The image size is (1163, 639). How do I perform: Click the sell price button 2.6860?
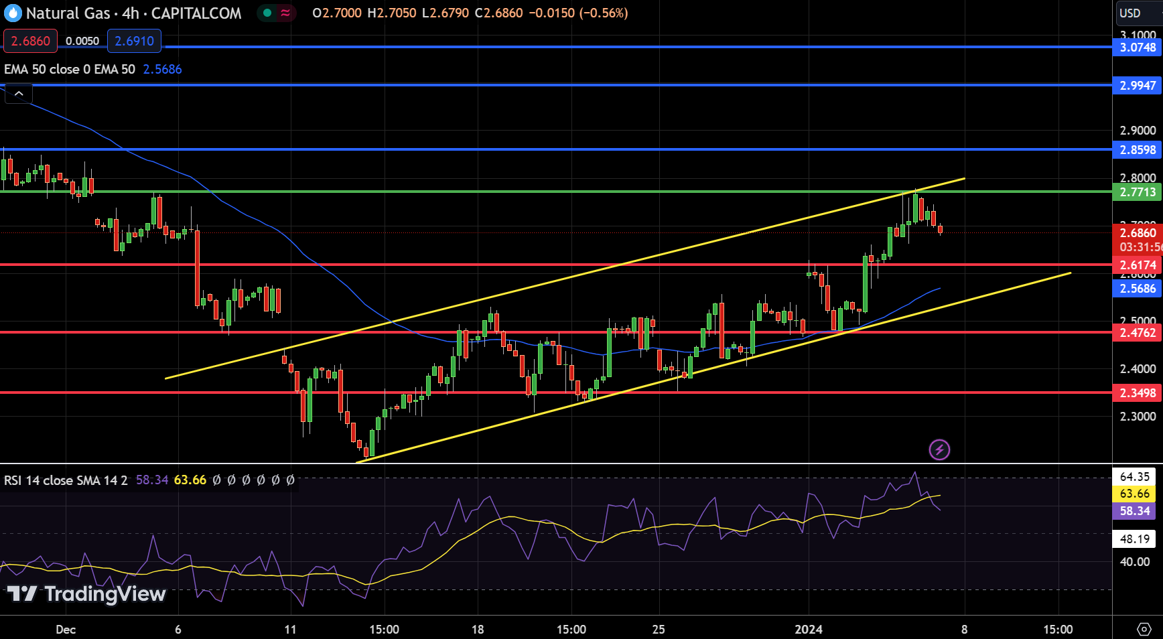tap(31, 41)
